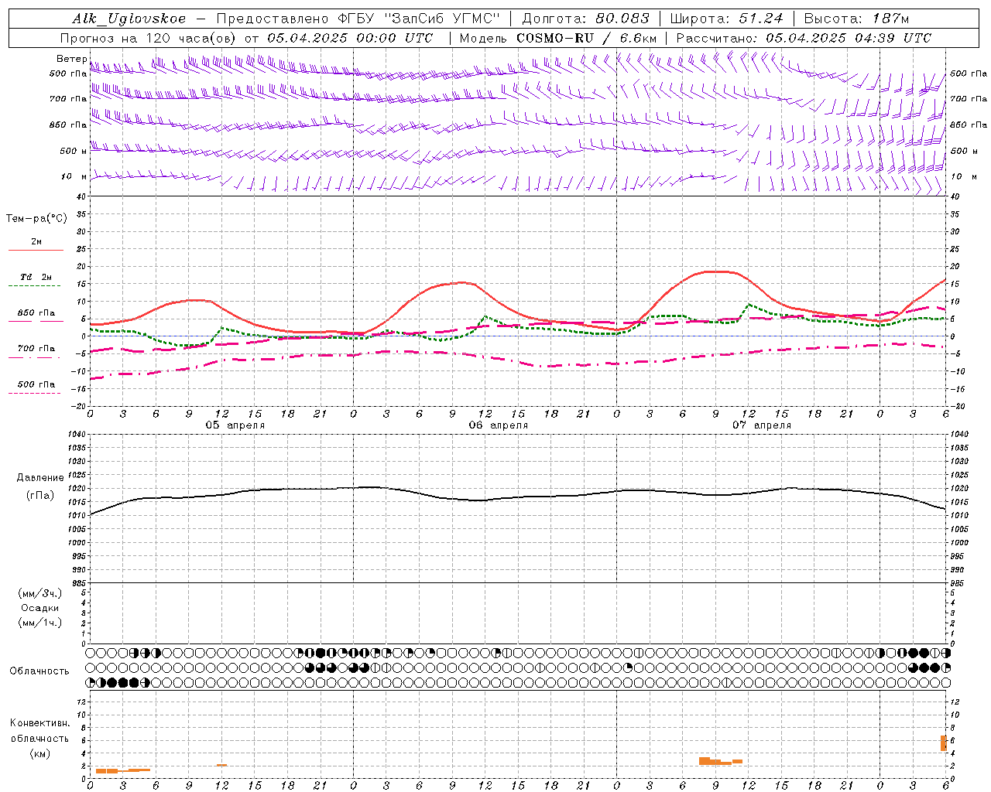The width and height of the screenshot is (991, 792).
Task: Click the Конвективн. label text
Action: [39, 723]
